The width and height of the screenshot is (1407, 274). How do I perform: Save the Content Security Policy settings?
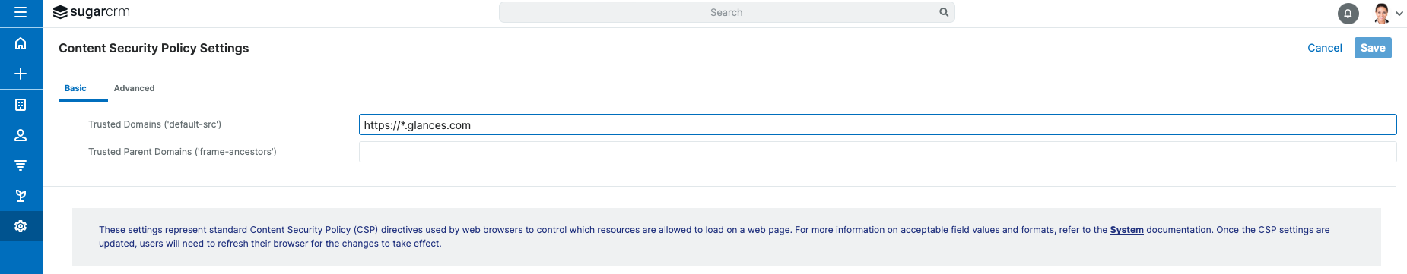pyautogui.click(x=1373, y=48)
